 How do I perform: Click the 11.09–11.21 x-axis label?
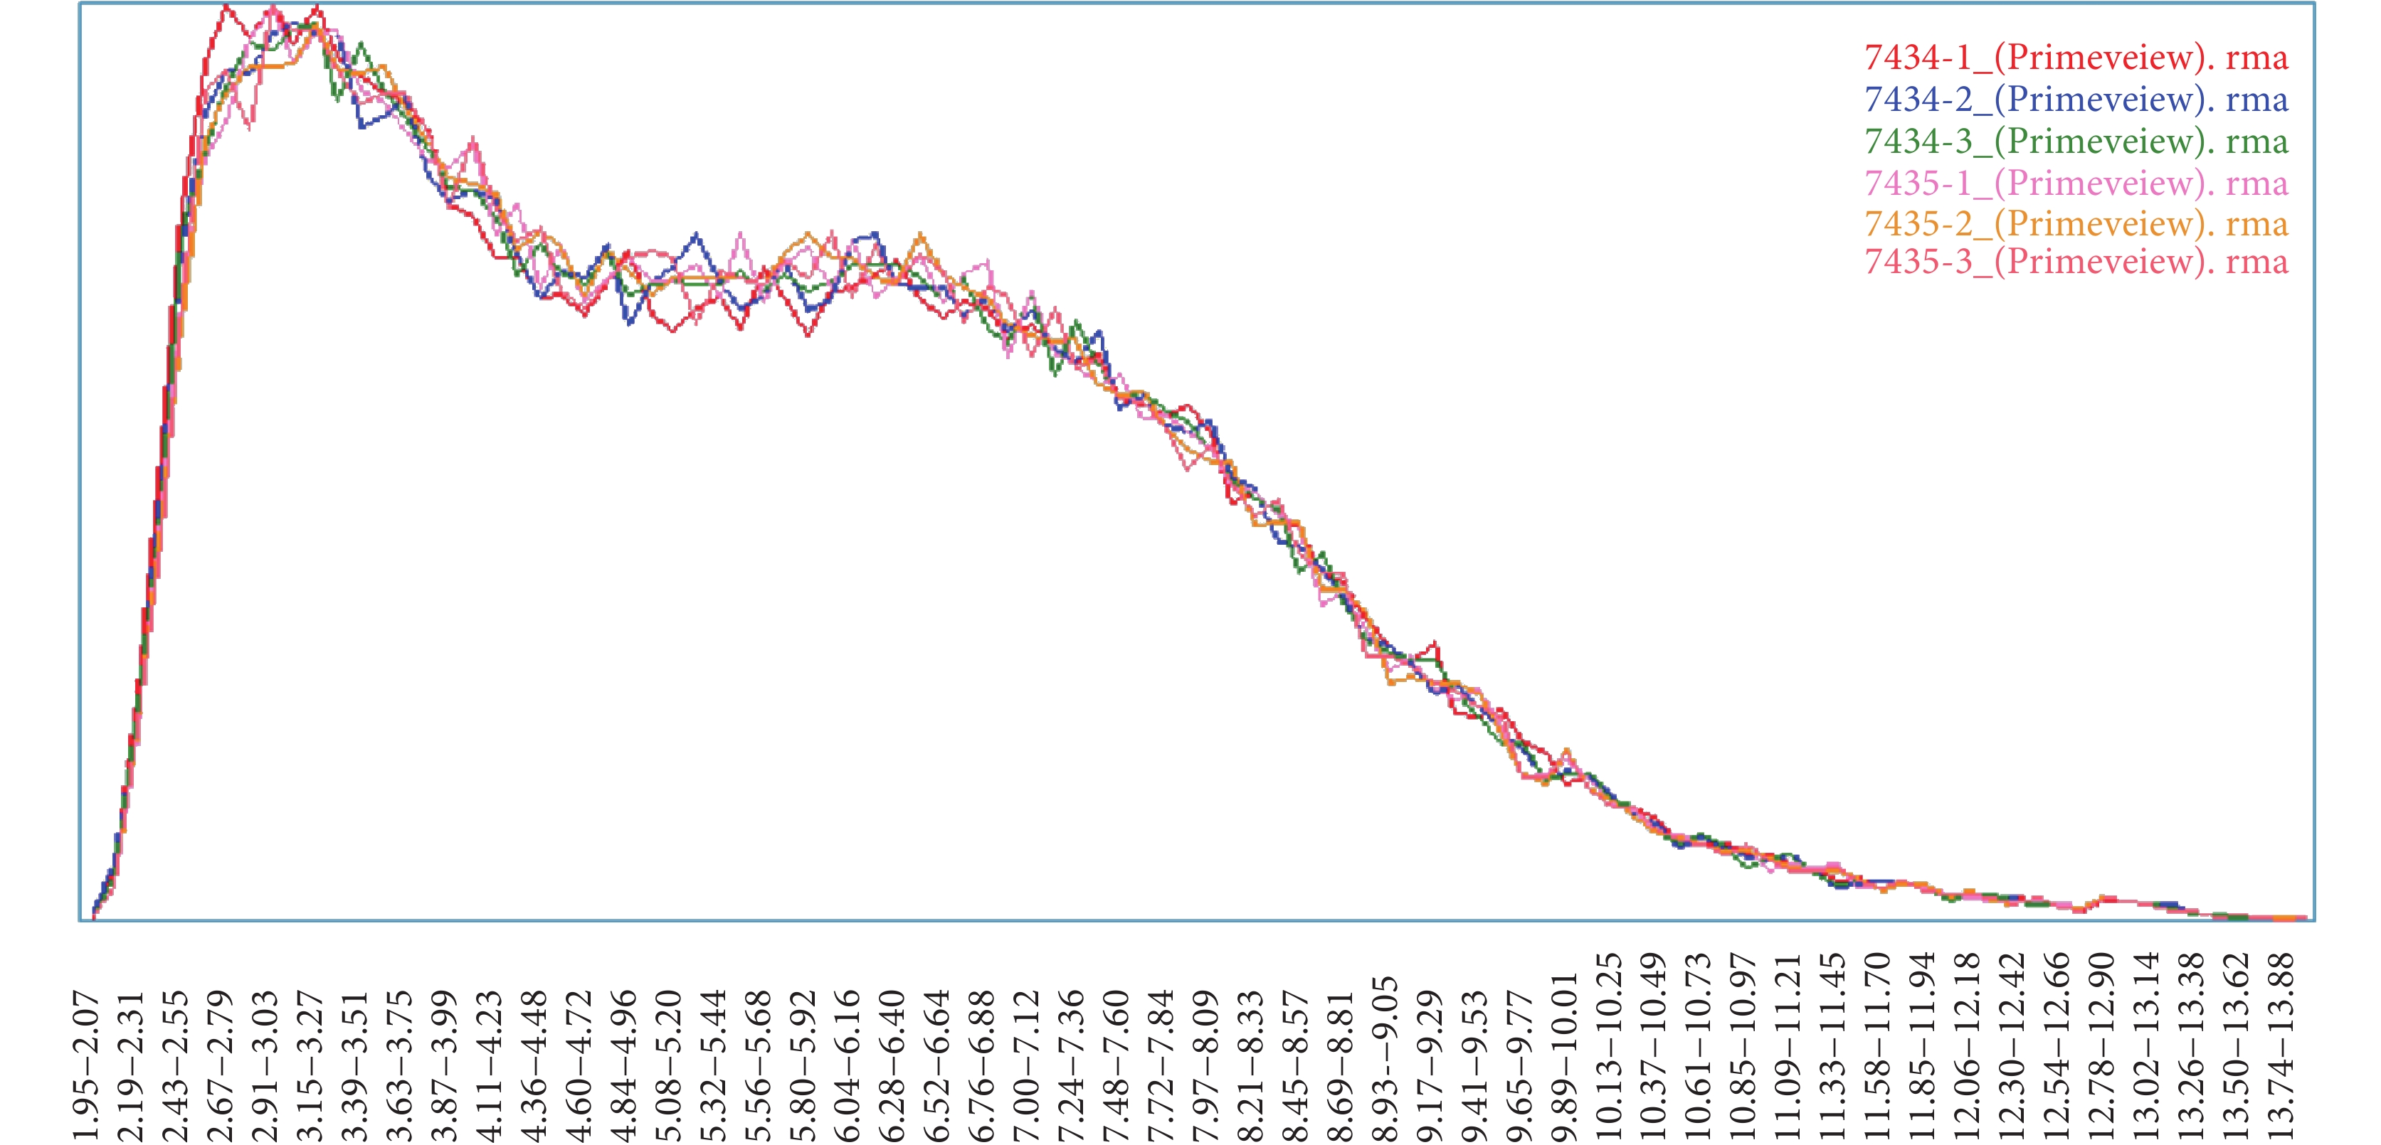(1788, 1046)
